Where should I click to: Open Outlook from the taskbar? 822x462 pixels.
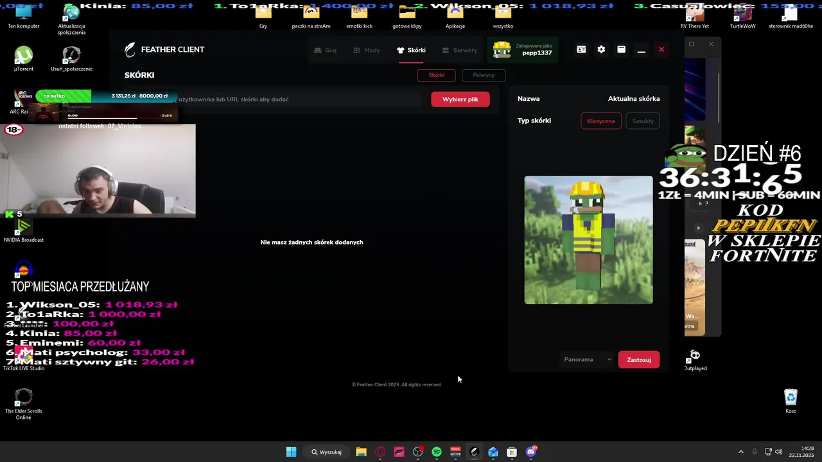pyautogui.click(x=493, y=452)
